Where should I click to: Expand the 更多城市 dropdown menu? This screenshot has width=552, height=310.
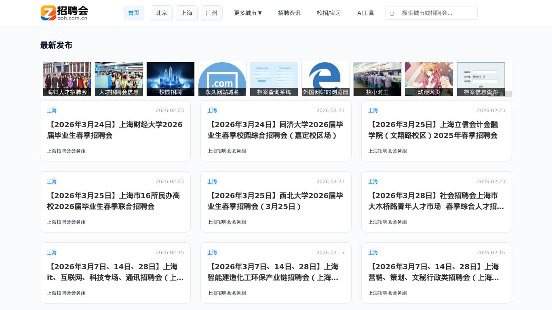tap(248, 13)
